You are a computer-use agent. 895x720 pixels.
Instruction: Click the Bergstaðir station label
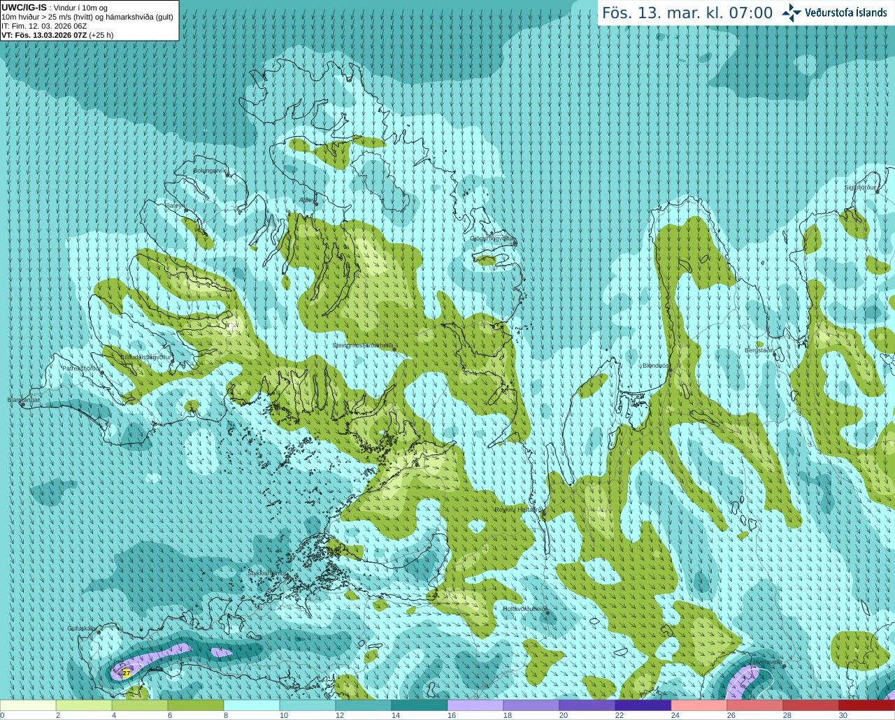(759, 350)
